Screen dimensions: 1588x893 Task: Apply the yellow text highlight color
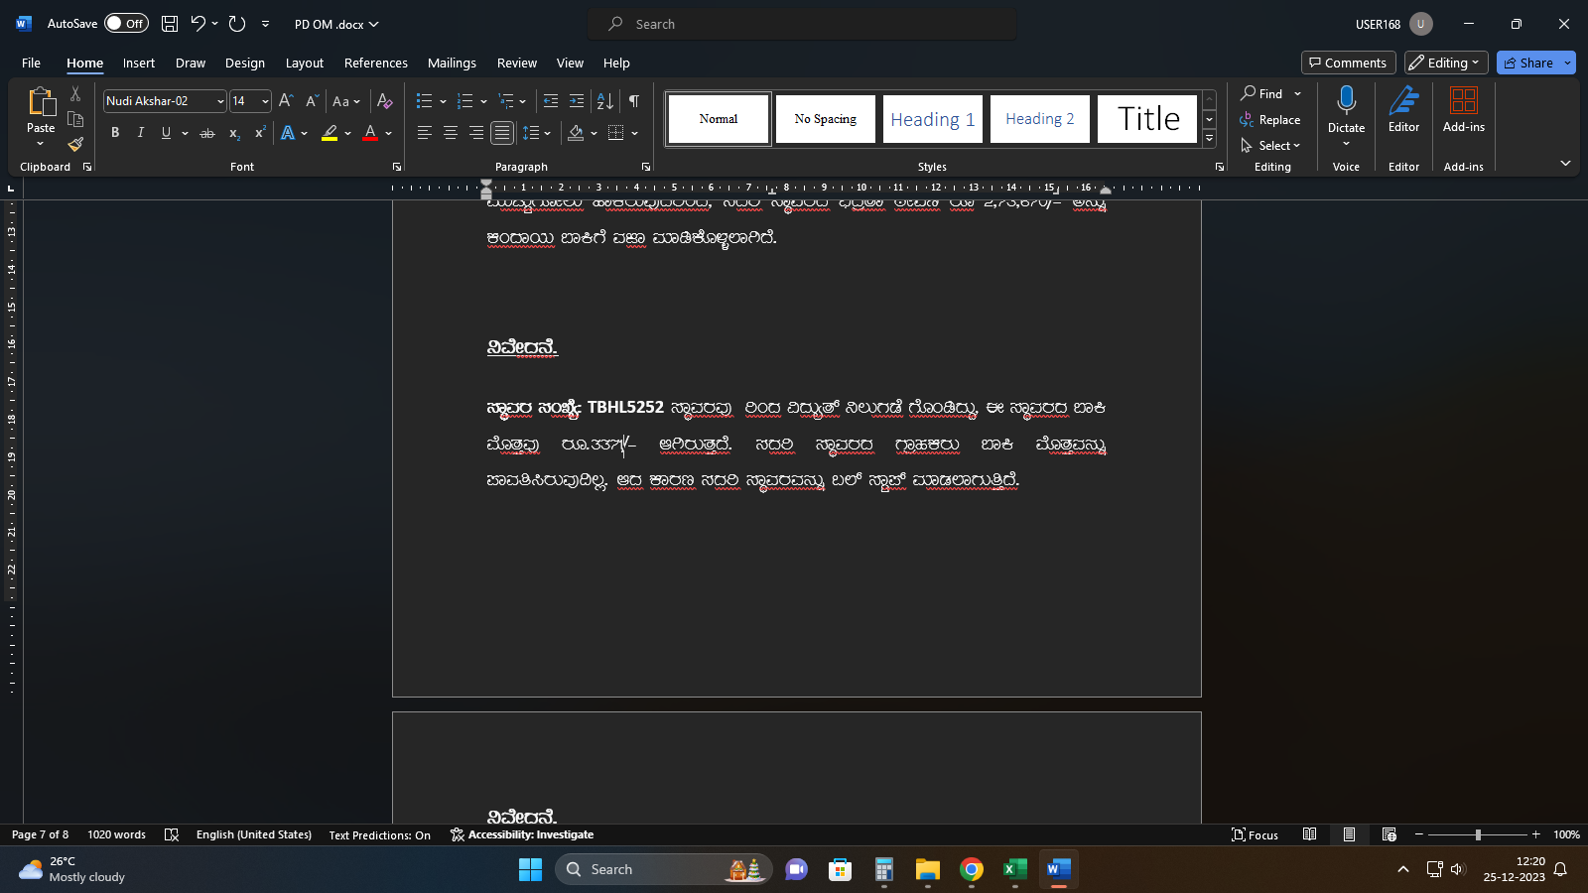(330, 133)
